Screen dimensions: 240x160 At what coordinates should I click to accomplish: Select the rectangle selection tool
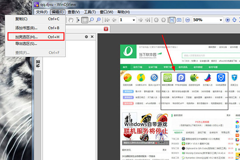pyautogui.click(x=84, y=20)
